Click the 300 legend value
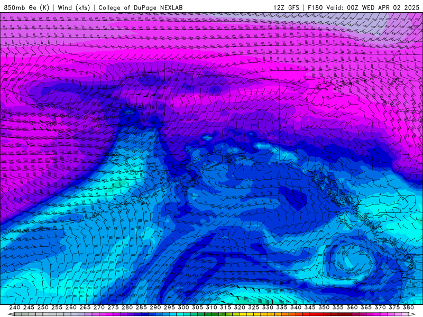The width and height of the screenshot is (423, 317). point(183,307)
